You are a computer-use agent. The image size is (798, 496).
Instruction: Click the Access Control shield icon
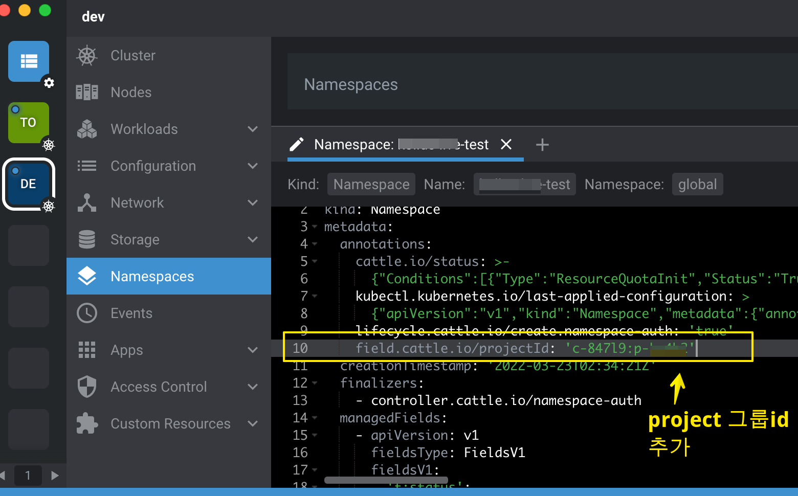point(87,387)
